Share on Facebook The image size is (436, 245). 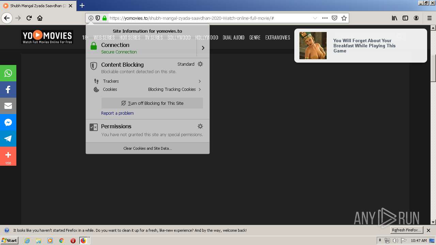(x=8, y=89)
